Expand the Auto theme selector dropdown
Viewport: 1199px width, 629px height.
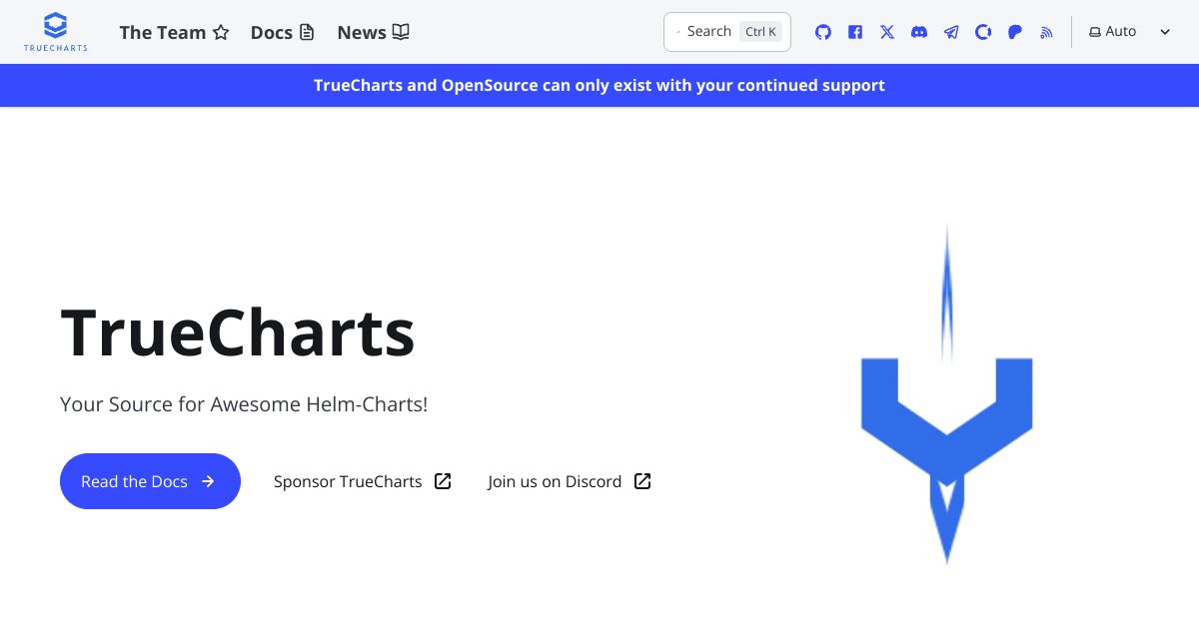click(x=1129, y=32)
